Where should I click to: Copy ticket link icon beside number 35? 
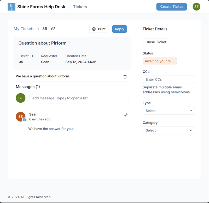(x=53, y=28)
